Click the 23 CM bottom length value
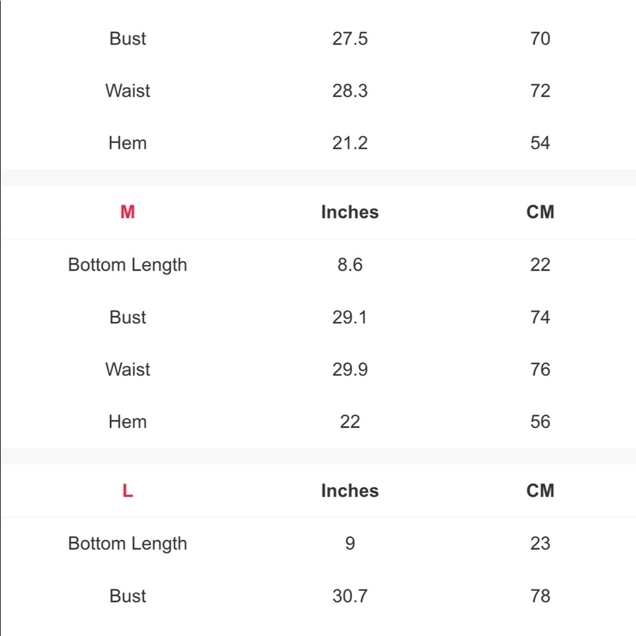 [540, 544]
